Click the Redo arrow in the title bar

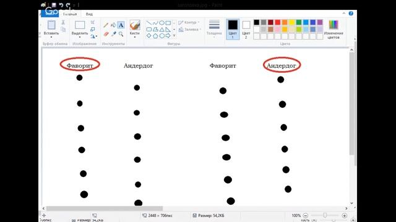pyautogui.click(x=67, y=5)
